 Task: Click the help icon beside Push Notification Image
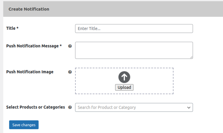coord(70,72)
